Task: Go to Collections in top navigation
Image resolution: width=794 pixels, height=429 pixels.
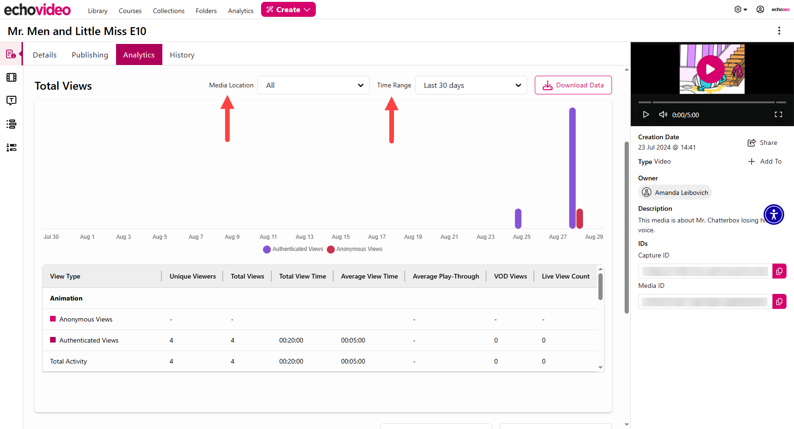Action: point(168,11)
